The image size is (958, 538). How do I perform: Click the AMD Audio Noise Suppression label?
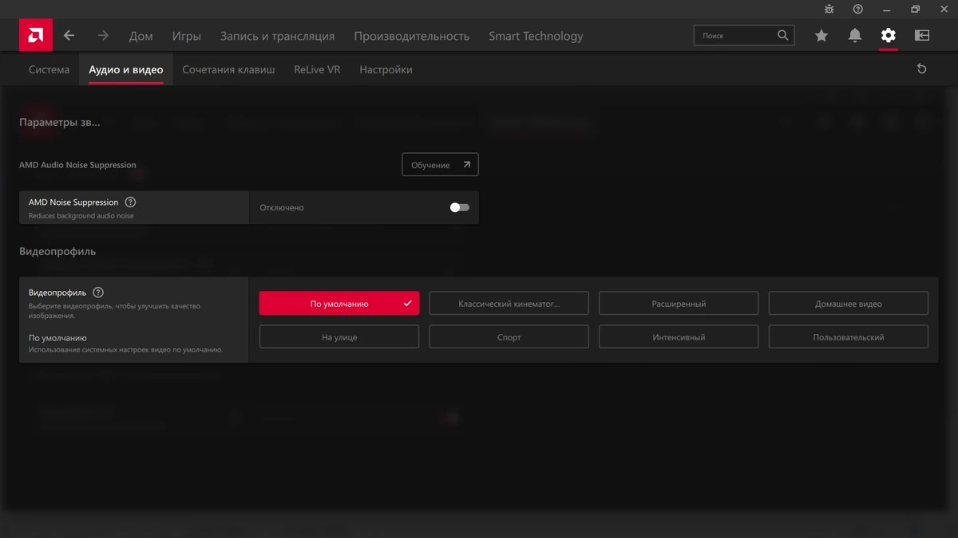tap(77, 165)
